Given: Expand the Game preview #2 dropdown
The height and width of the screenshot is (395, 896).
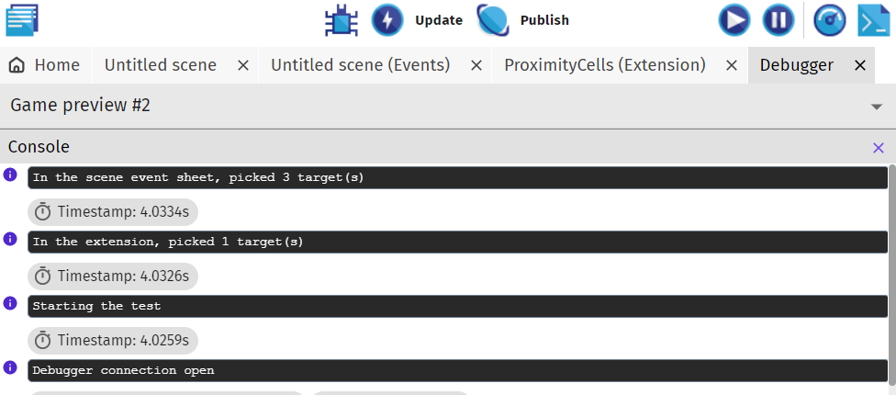Looking at the screenshot, I should click(876, 107).
